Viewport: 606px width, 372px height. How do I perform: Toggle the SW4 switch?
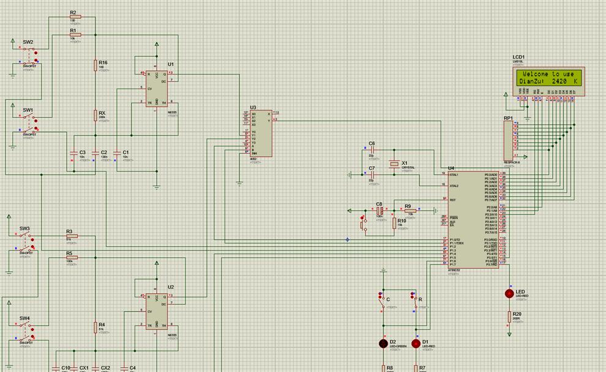pos(24,331)
